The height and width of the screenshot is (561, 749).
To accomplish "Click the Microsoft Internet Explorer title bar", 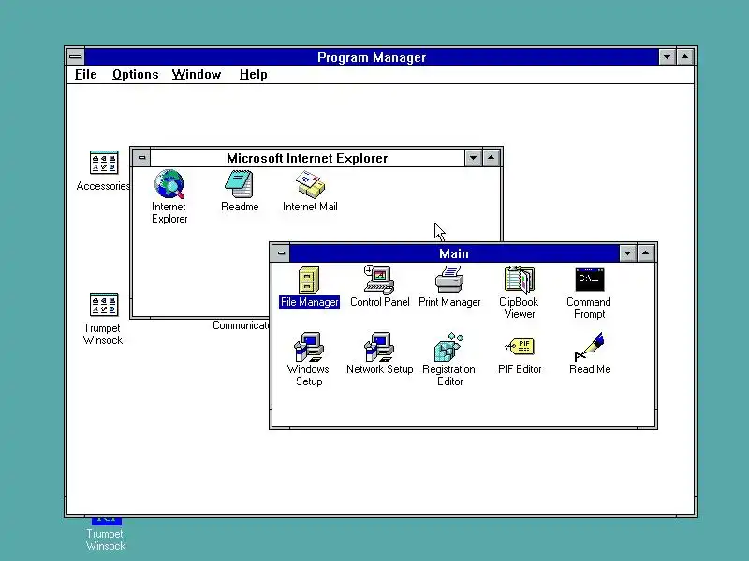I will click(307, 158).
